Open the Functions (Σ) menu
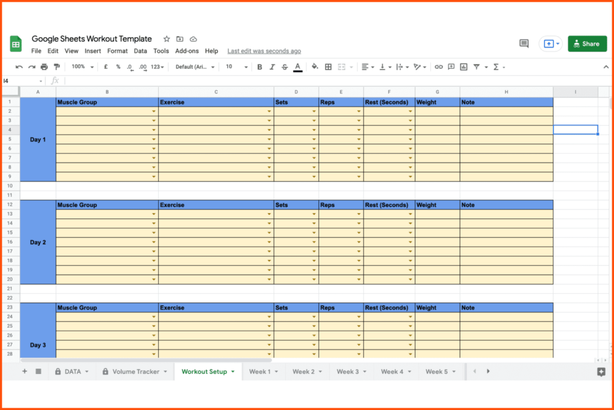Screen dimensions: 614x410 (496, 67)
